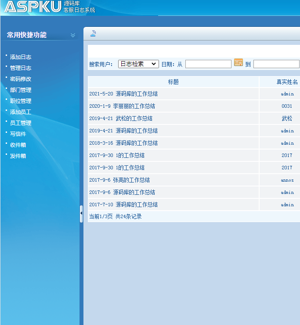Click the 真实姓名 column header
Image resolution: width=300 pixels, height=325 pixels.
287,82
